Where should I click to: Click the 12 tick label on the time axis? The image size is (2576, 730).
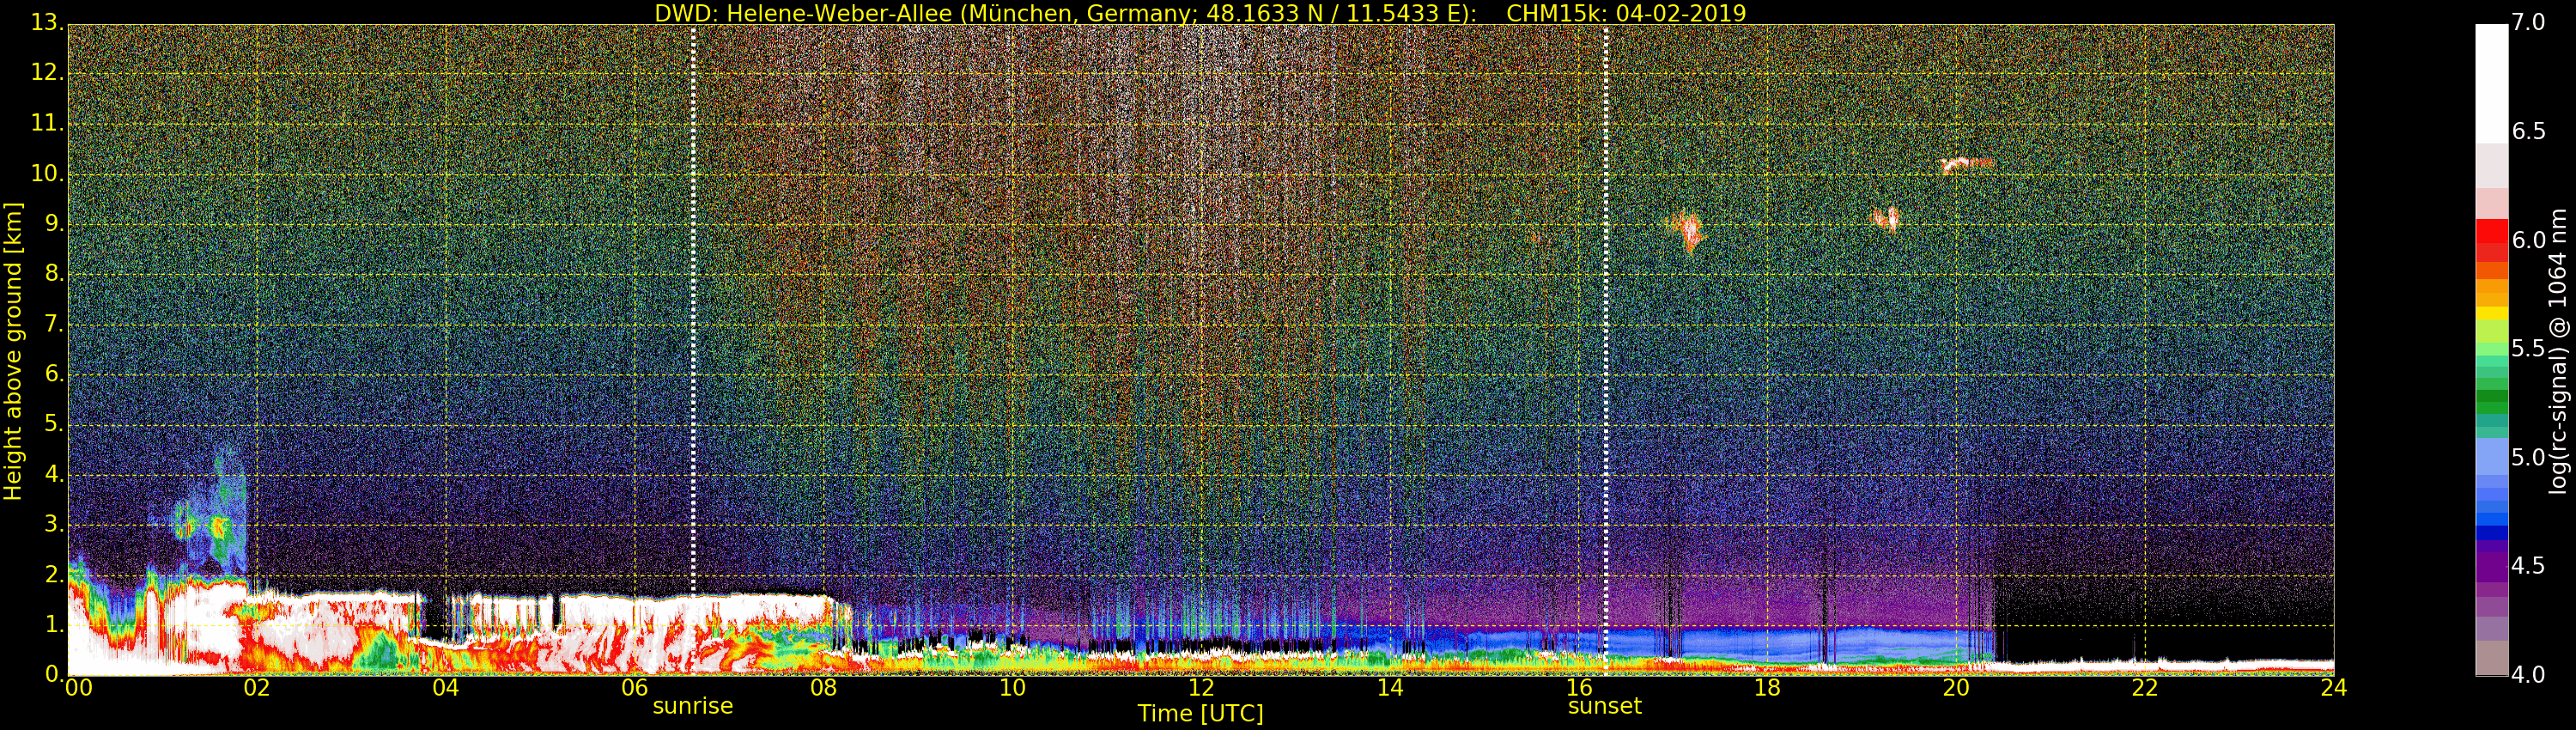[x=1201, y=688]
